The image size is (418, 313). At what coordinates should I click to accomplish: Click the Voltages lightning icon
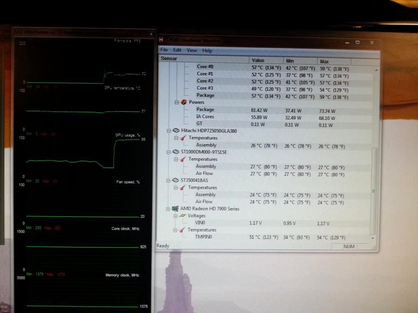coord(182,216)
